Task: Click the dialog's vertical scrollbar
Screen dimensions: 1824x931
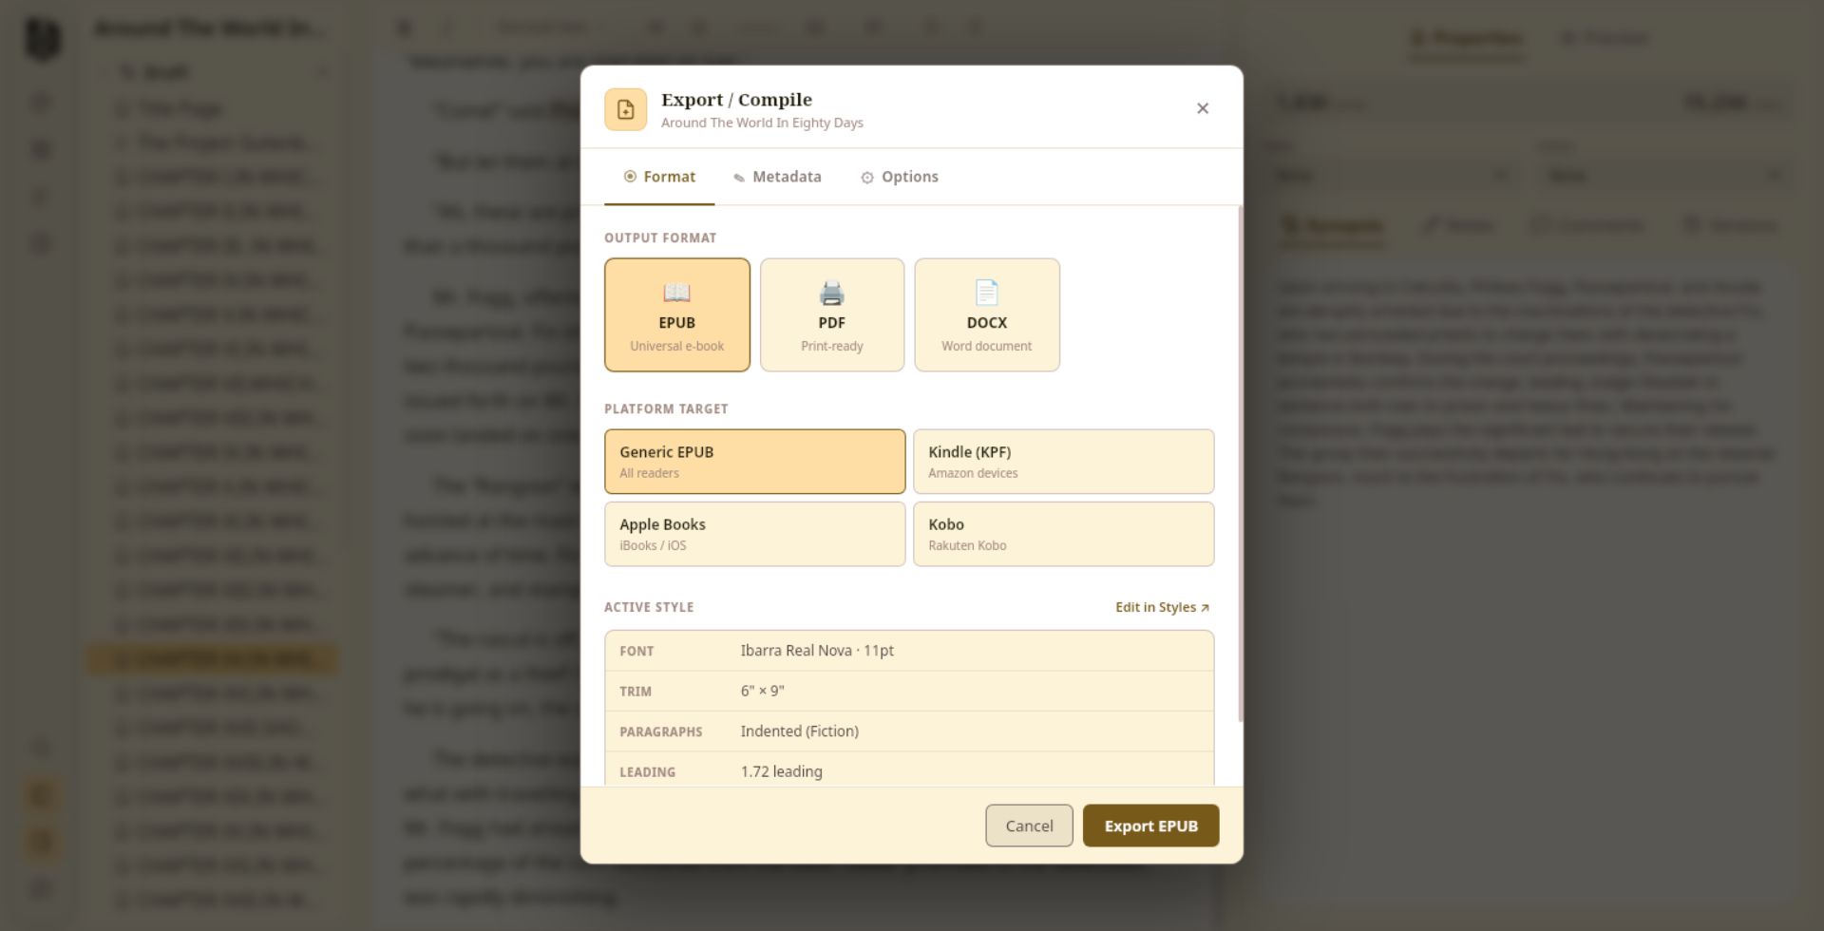Action: [x=1240, y=464]
